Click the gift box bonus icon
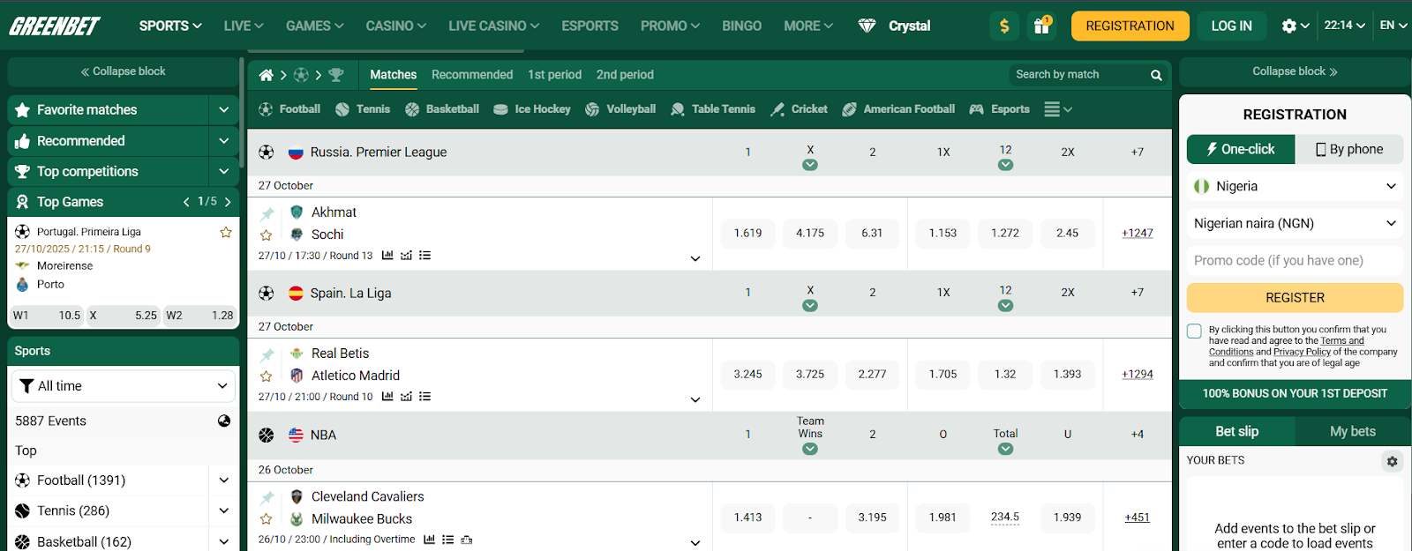This screenshot has width=1412, height=551. point(1041,26)
